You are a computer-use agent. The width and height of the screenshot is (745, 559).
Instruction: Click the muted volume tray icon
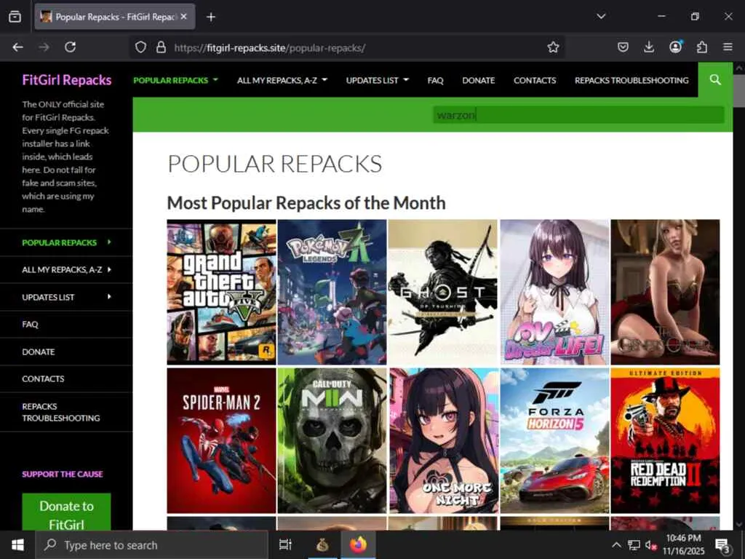650,545
